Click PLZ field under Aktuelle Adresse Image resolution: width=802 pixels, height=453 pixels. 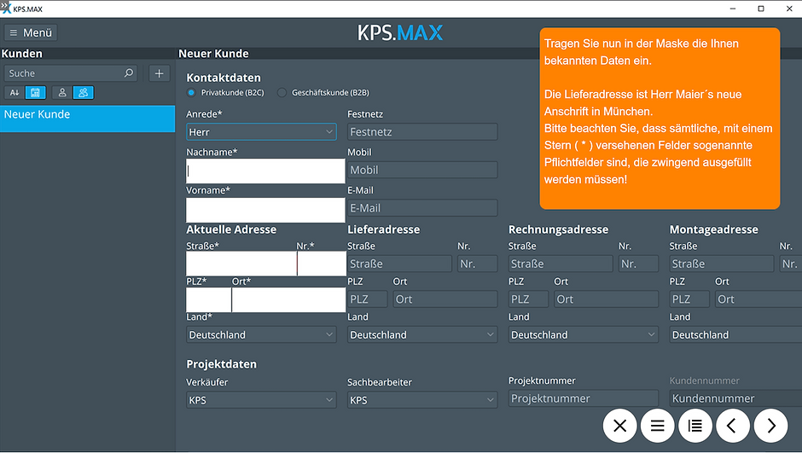pyautogui.click(x=209, y=299)
